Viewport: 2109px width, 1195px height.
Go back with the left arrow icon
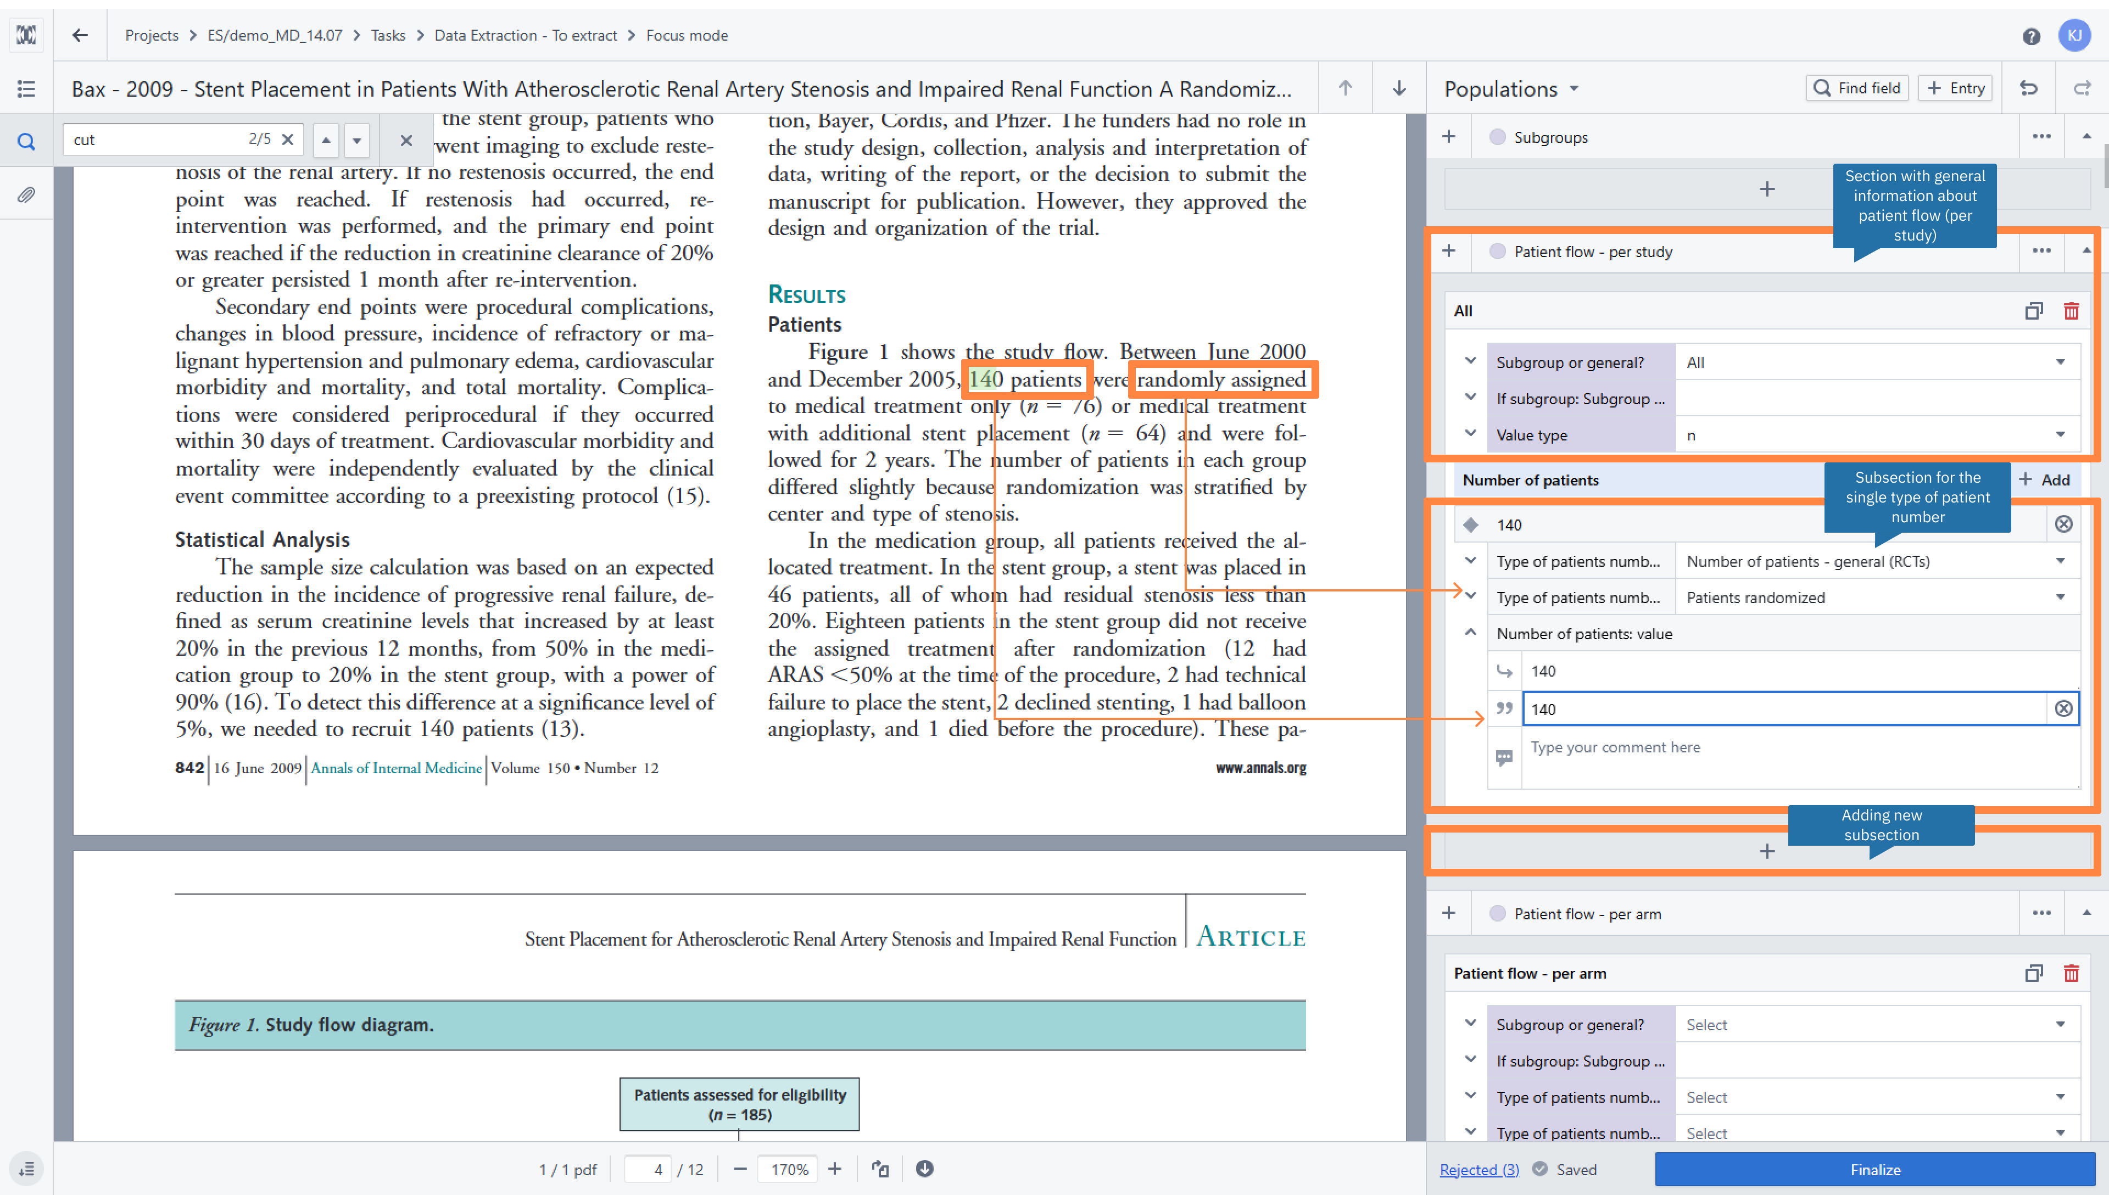click(80, 35)
